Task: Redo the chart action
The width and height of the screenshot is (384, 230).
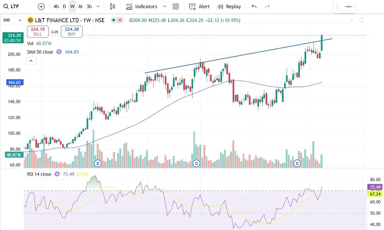Action: point(268,6)
